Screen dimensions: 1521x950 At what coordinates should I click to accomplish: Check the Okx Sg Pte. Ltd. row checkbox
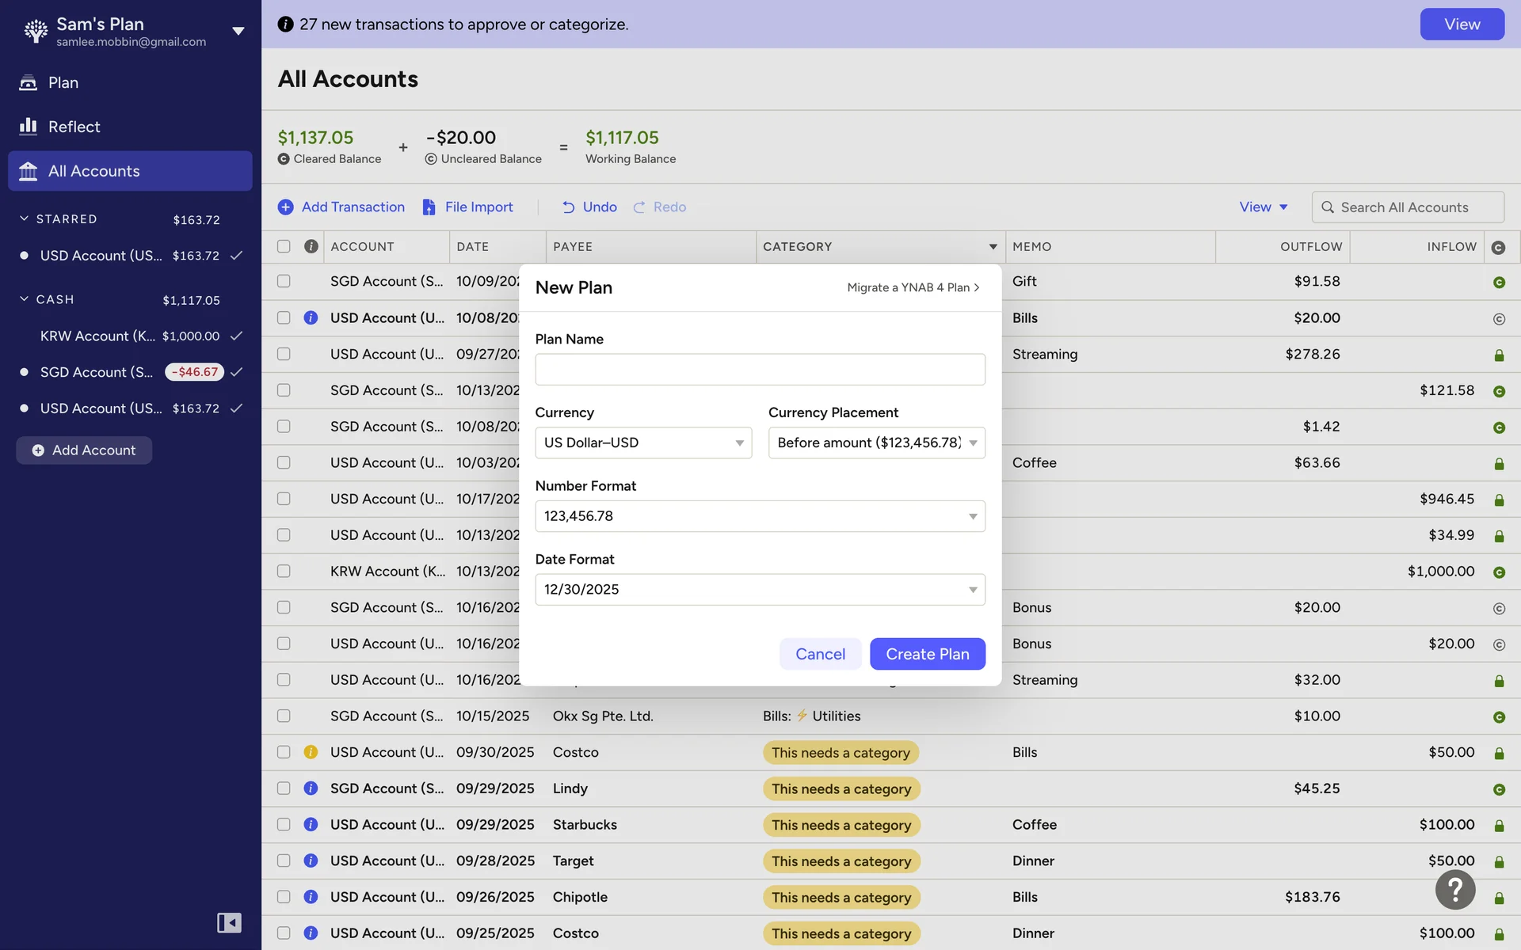coord(284,716)
